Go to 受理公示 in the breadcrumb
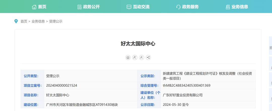 (x=56, y=21)
